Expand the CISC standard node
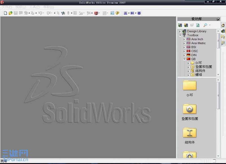Image resolution: width=226 pixels, height=164 pixels. (184, 51)
